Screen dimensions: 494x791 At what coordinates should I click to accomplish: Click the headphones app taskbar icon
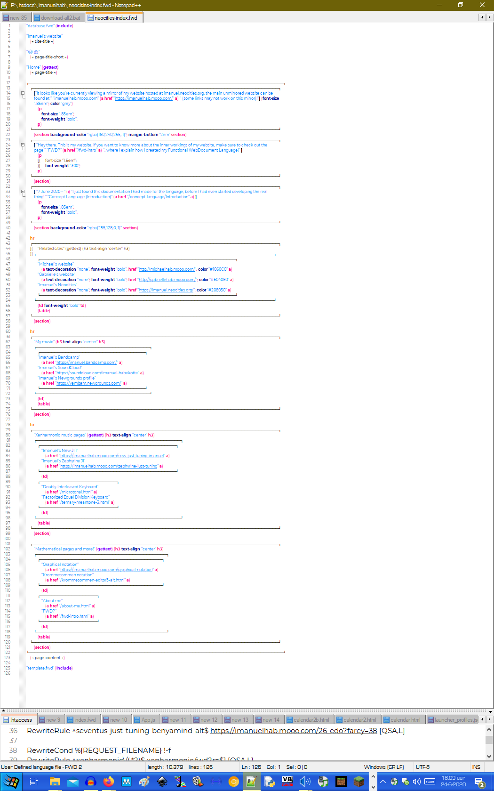pyautogui.click(x=91, y=782)
